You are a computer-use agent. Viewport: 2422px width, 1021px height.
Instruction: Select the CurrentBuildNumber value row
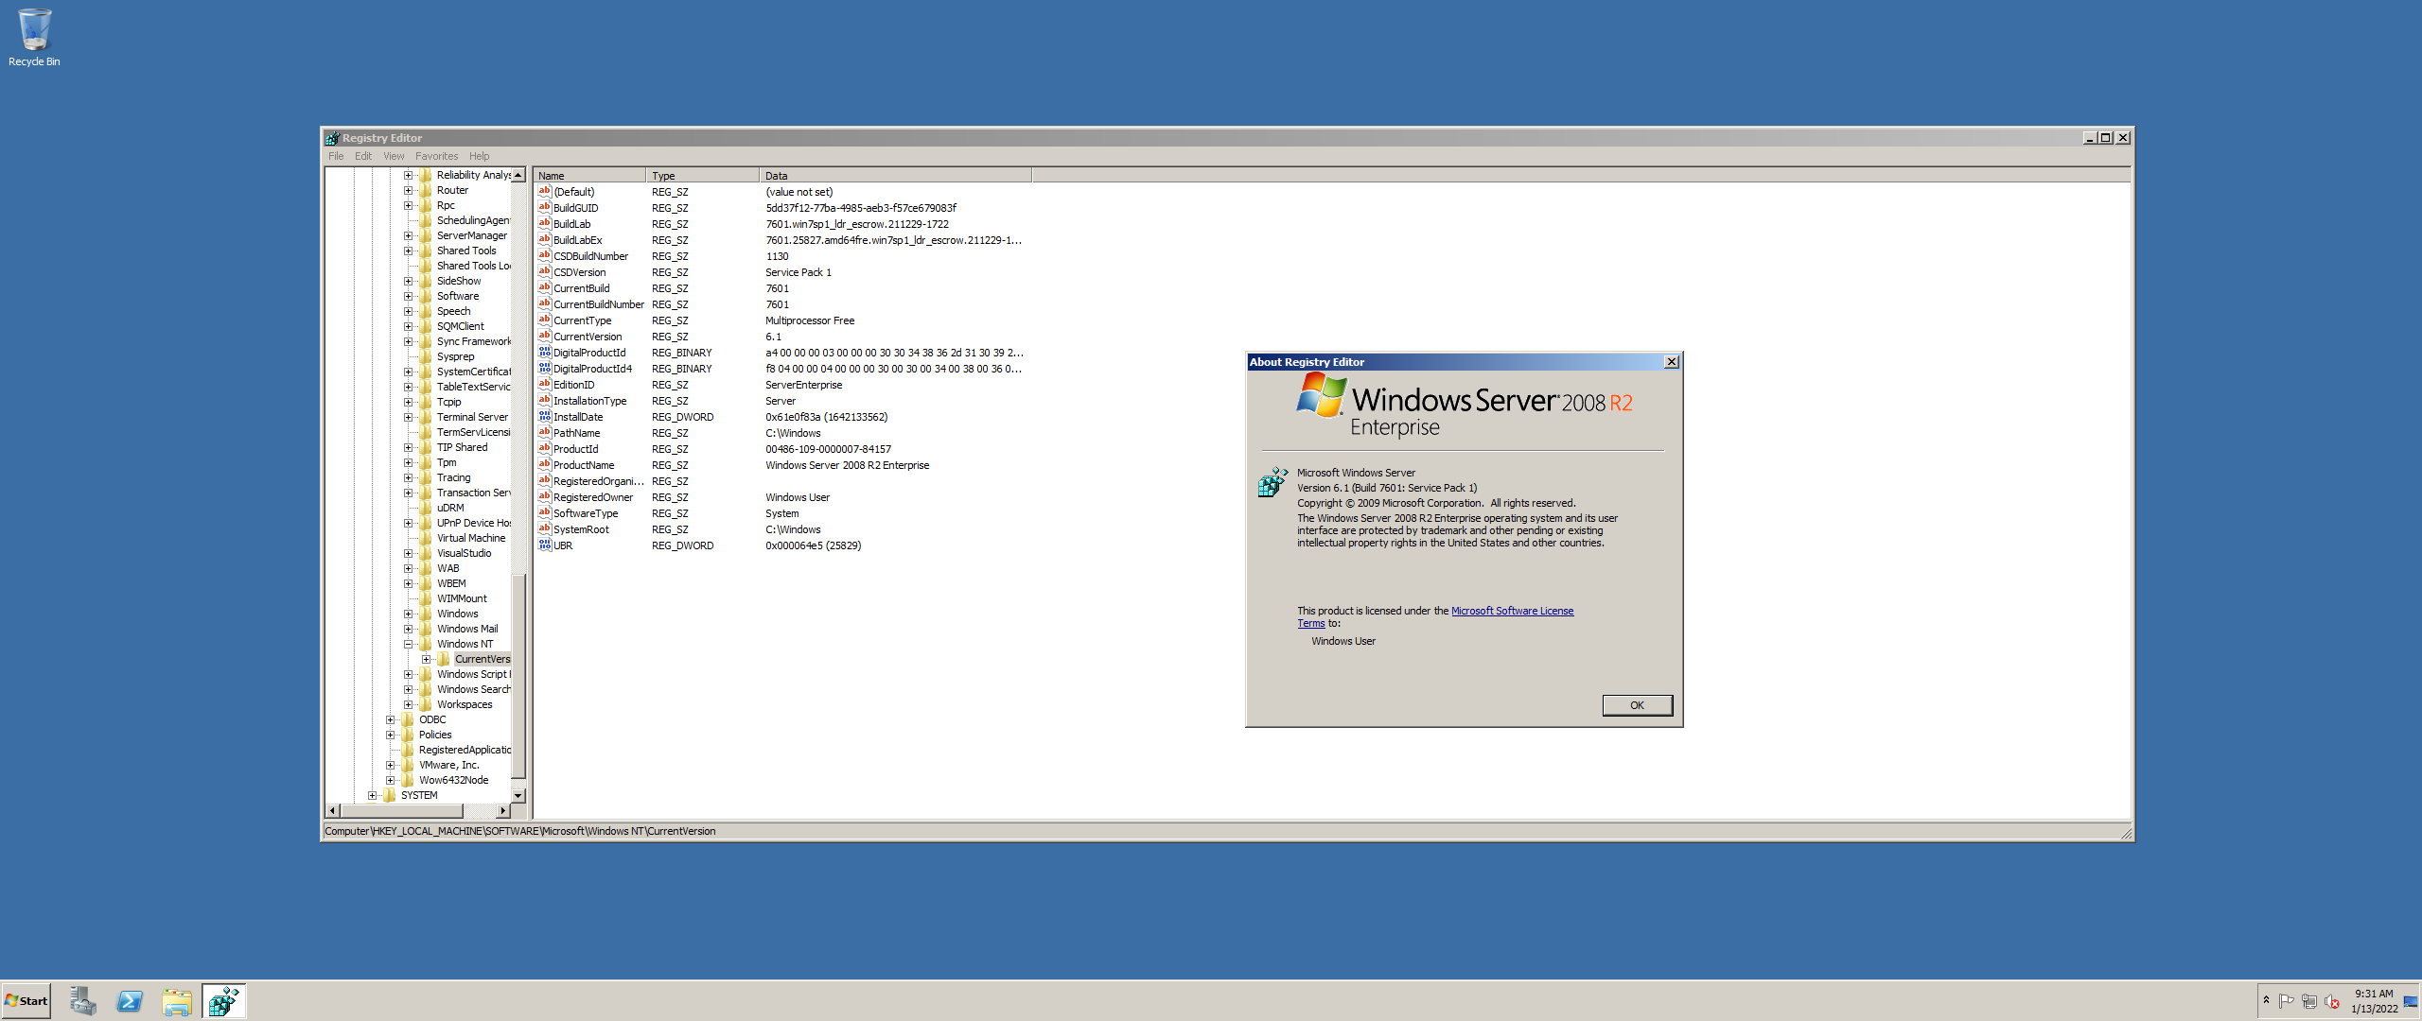[782, 304]
